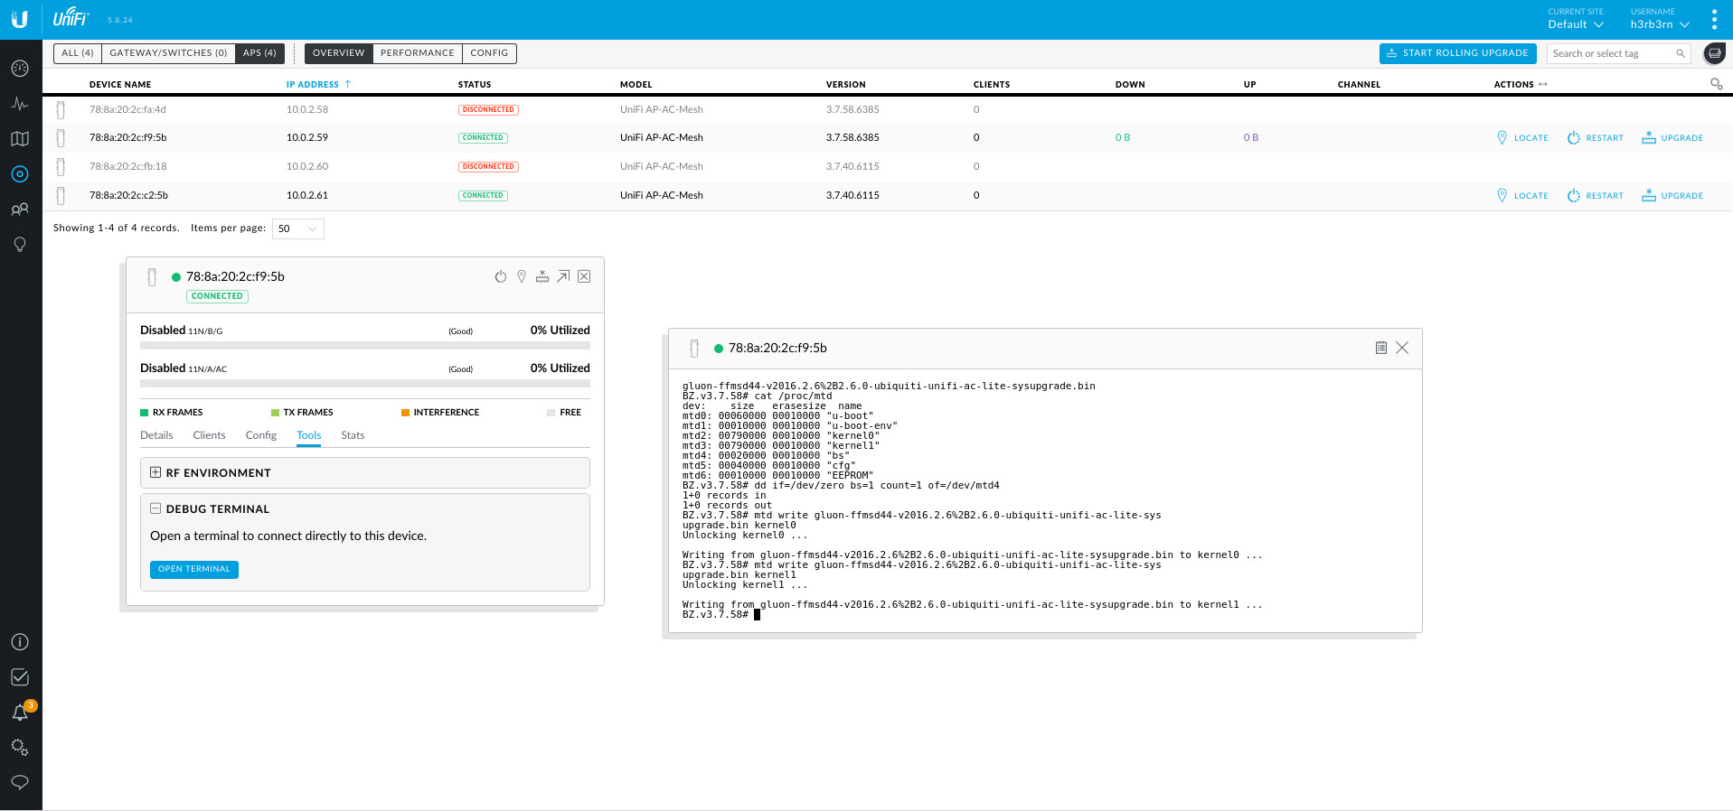The height and width of the screenshot is (811, 1733).
Task: Switch to the Details tab in device panel
Action: (x=156, y=435)
